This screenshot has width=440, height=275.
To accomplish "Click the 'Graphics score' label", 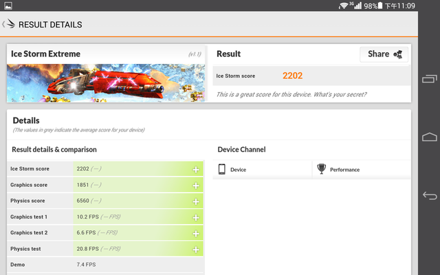I will tap(29, 185).
